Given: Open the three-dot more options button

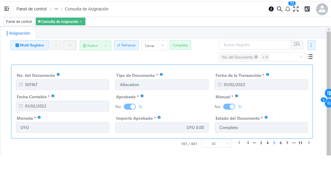Looking at the screenshot, I should point(311,45).
